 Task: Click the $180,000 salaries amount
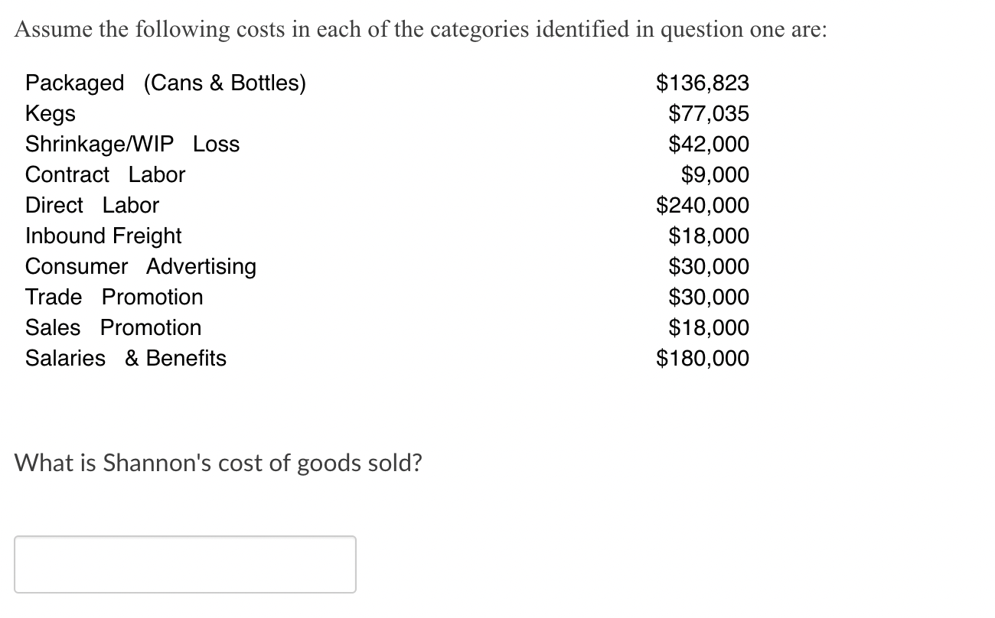703,358
